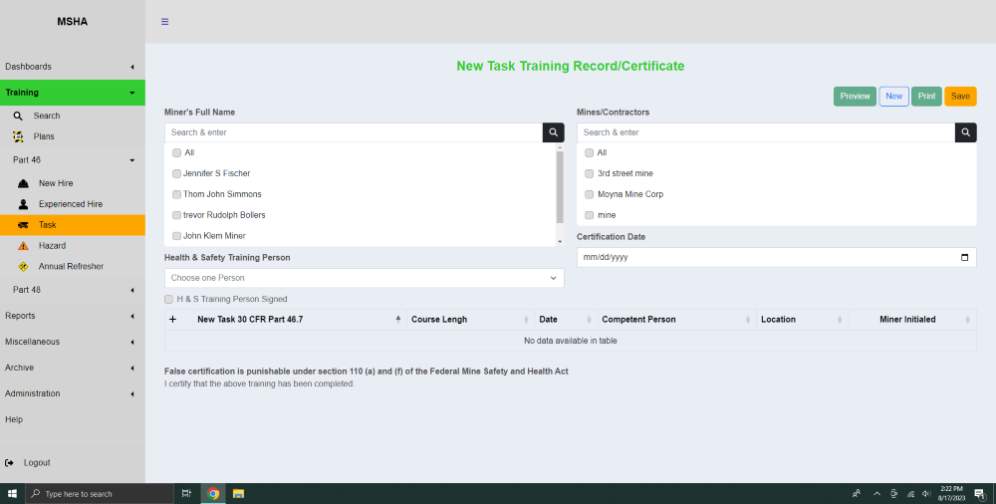The image size is (996, 504).
Task: Click the New Hire hard hat icon
Action: pyautogui.click(x=24, y=183)
